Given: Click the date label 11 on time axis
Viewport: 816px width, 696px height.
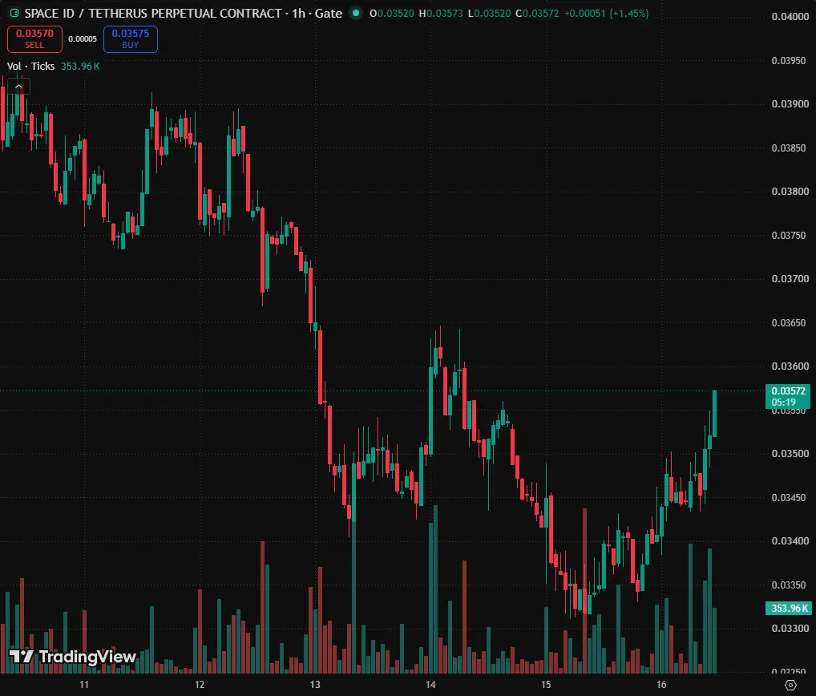Looking at the screenshot, I should [x=84, y=685].
